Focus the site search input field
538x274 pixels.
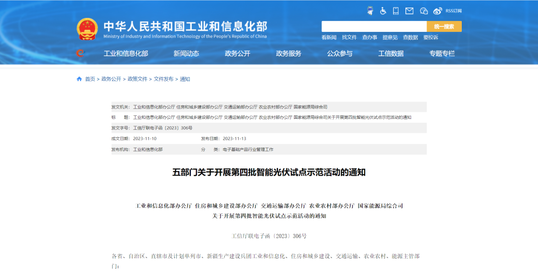pyautogui.click(x=374, y=26)
